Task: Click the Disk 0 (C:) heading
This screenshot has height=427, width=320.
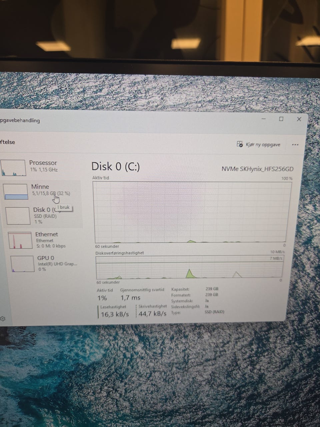Action: pos(115,166)
